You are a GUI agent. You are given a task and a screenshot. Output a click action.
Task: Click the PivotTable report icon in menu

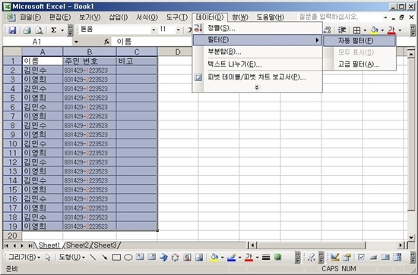(x=198, y=77)
